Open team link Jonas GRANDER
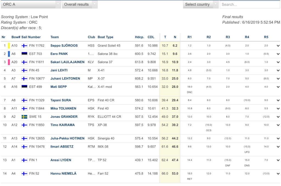Image resolution: width=281 pixels, height=186 pixels. pyautogui.click(x=64, y=117)
